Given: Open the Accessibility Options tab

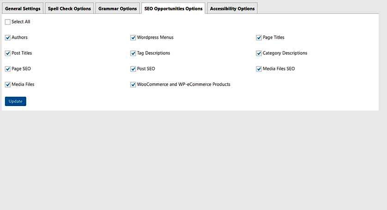Looking at the screenshot, I should [232, 8].
